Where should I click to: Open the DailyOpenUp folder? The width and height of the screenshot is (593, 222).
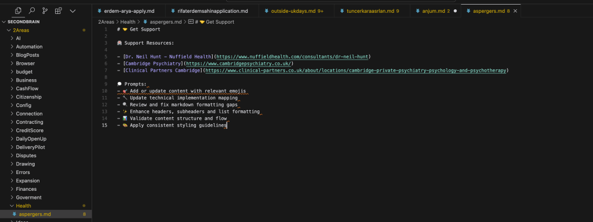pos(31,139)
